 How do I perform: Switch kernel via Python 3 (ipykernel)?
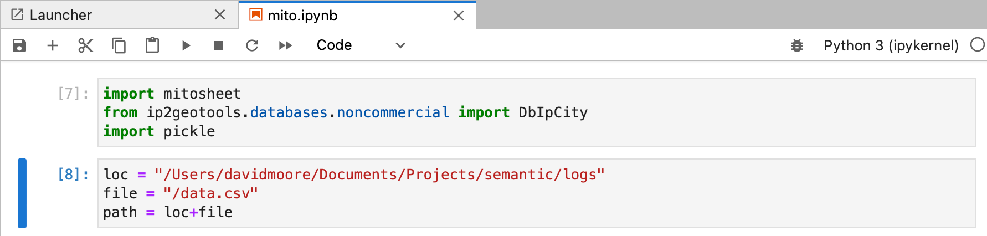click(x=891, y=45)
